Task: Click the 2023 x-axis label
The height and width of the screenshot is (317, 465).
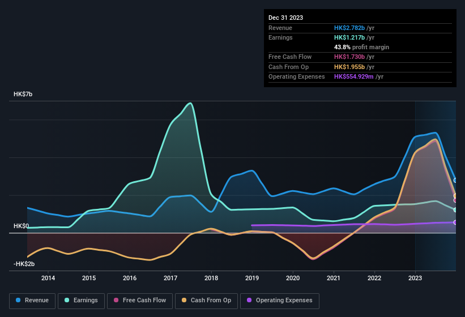Action: [415, 278]
